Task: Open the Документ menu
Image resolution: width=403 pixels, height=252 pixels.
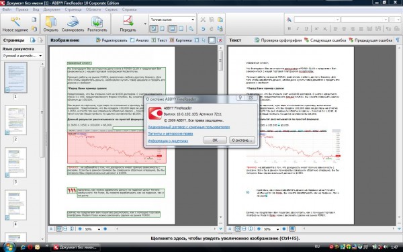Action: (52, 9)
